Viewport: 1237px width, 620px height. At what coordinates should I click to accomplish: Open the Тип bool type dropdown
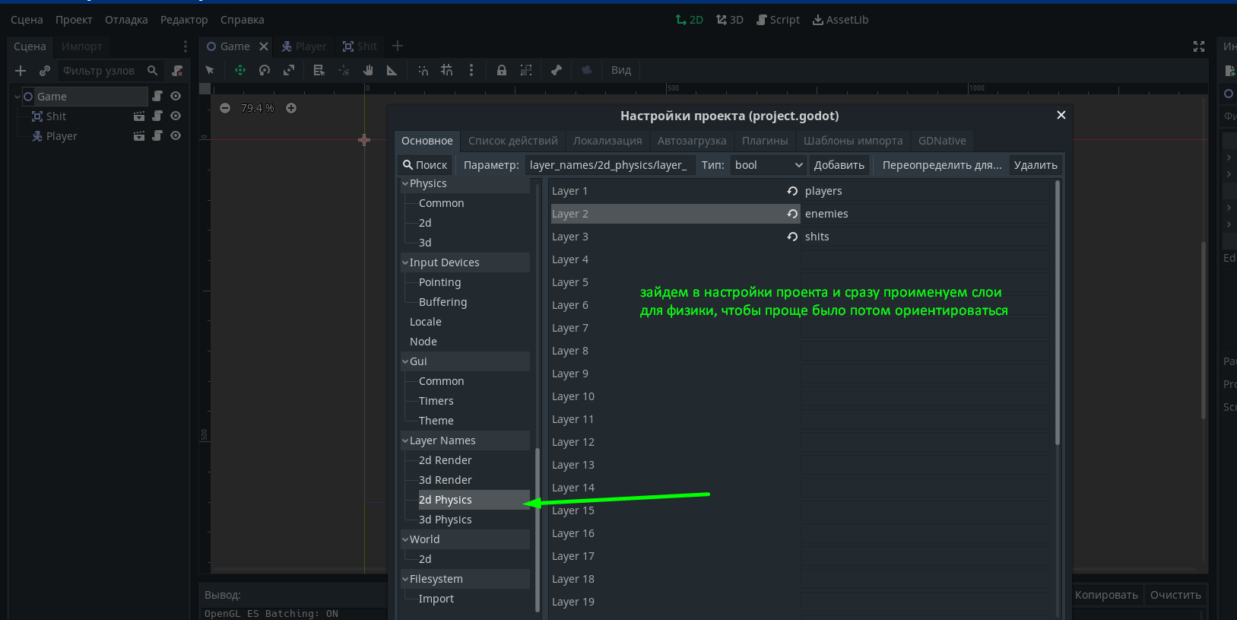[x=768, y=165]
